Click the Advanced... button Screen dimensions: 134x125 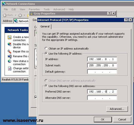pos(117,109)
